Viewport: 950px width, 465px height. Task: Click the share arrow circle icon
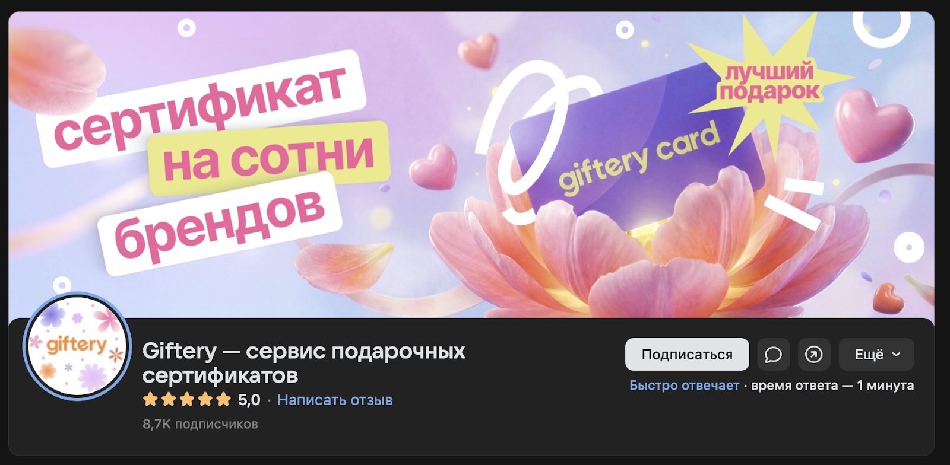click(814, 354)
